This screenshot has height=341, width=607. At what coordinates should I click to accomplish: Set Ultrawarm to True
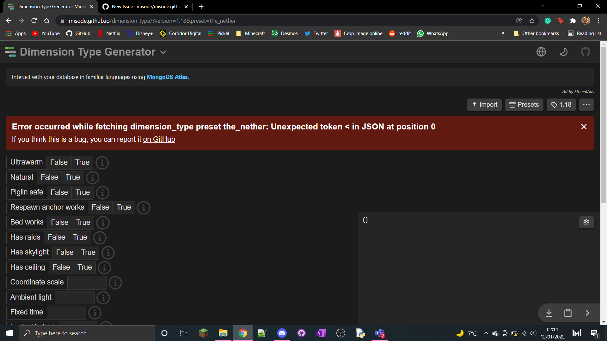tap(82, 162)
